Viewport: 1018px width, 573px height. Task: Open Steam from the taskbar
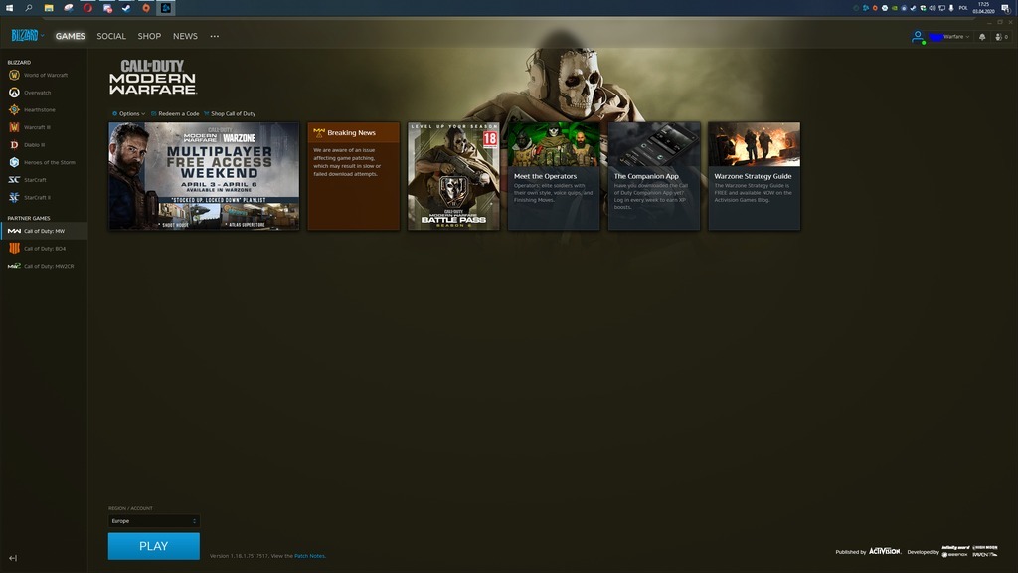pos(126,8)
